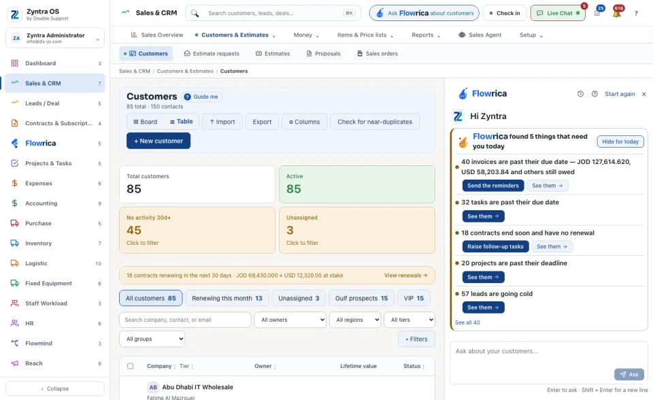653x400 pixels.
Task: Open Flowrica chat history clock icon
Action: [x=580, y=94]
